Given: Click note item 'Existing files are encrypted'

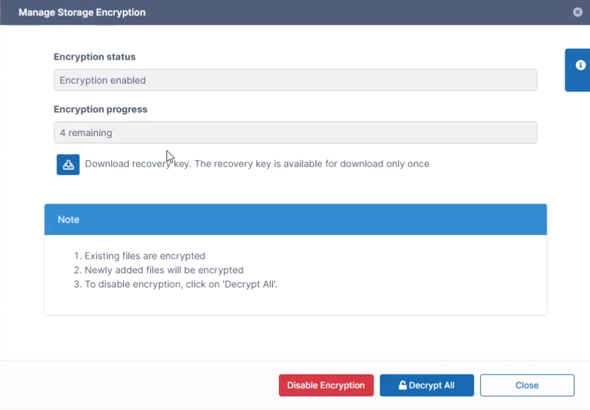Looking at the screenshot, I should (144, 256).
